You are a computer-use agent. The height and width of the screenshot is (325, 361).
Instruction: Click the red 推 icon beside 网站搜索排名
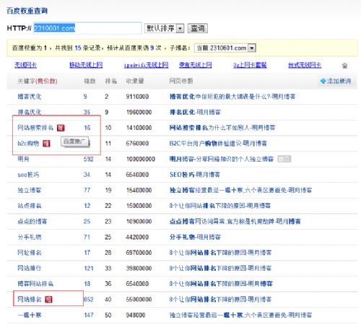click(61, 128)
